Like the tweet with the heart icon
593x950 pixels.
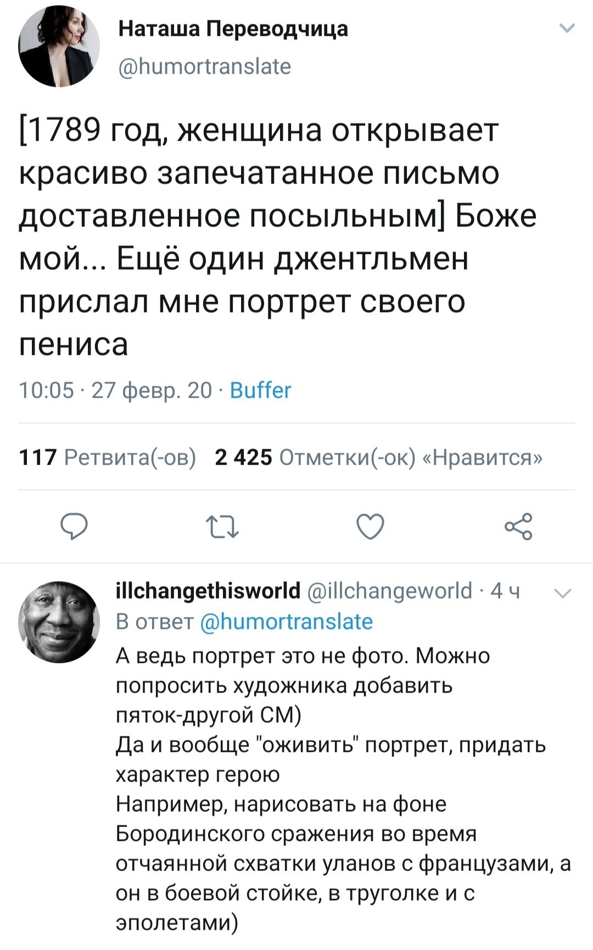coord(370,527)
